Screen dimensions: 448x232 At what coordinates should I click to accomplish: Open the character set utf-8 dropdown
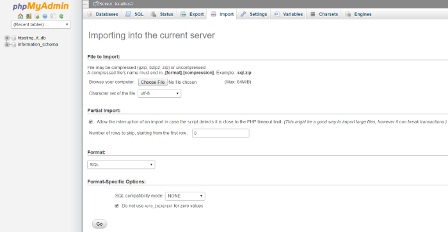click(159, 93)
